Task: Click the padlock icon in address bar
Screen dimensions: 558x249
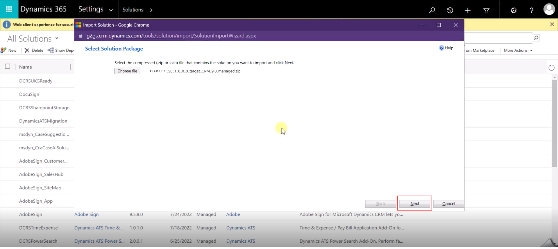Action: [81, 36]
